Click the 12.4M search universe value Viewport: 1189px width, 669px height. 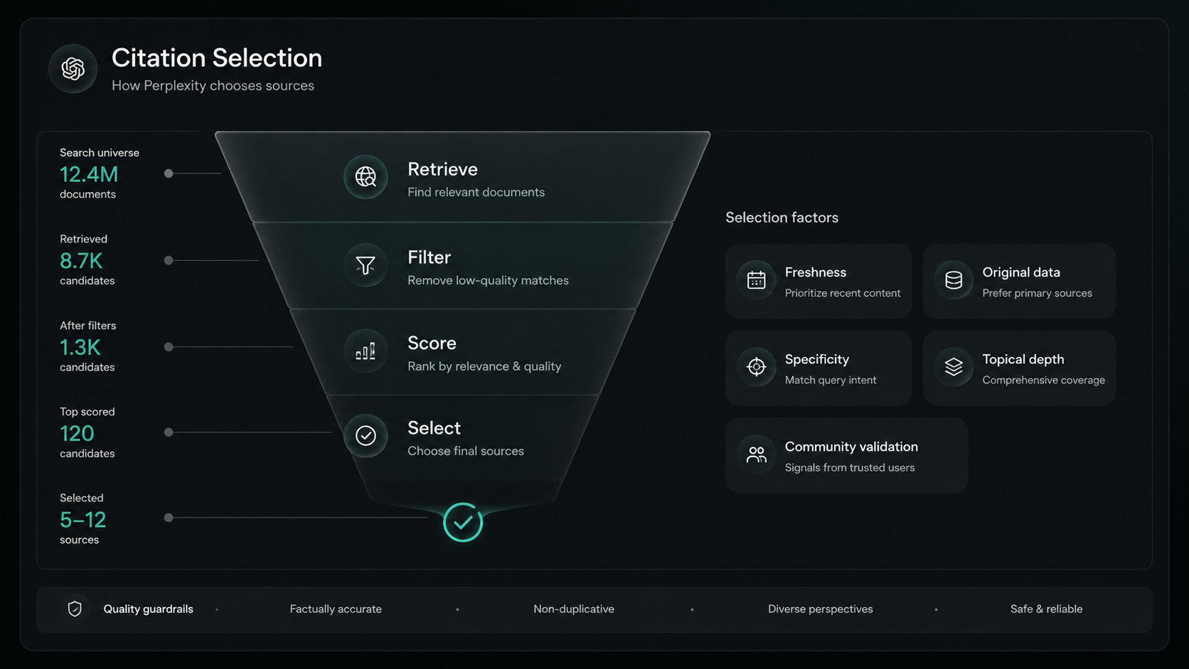click(x=89, y=174)
